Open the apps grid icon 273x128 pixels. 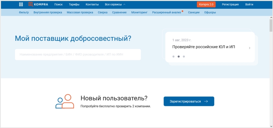pos(21,5)
